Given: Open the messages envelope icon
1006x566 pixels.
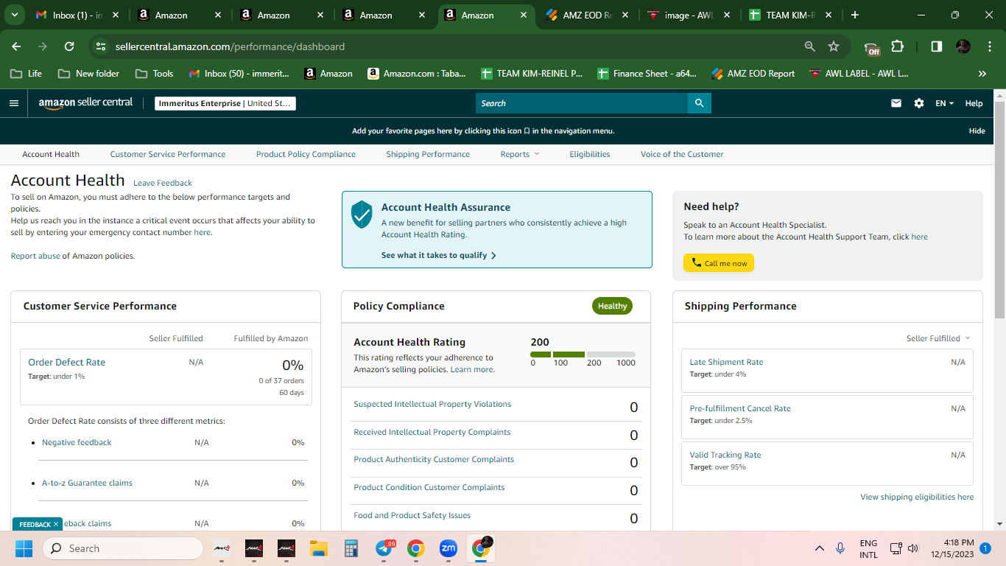Looking at the screenshot, I should 896,103.
